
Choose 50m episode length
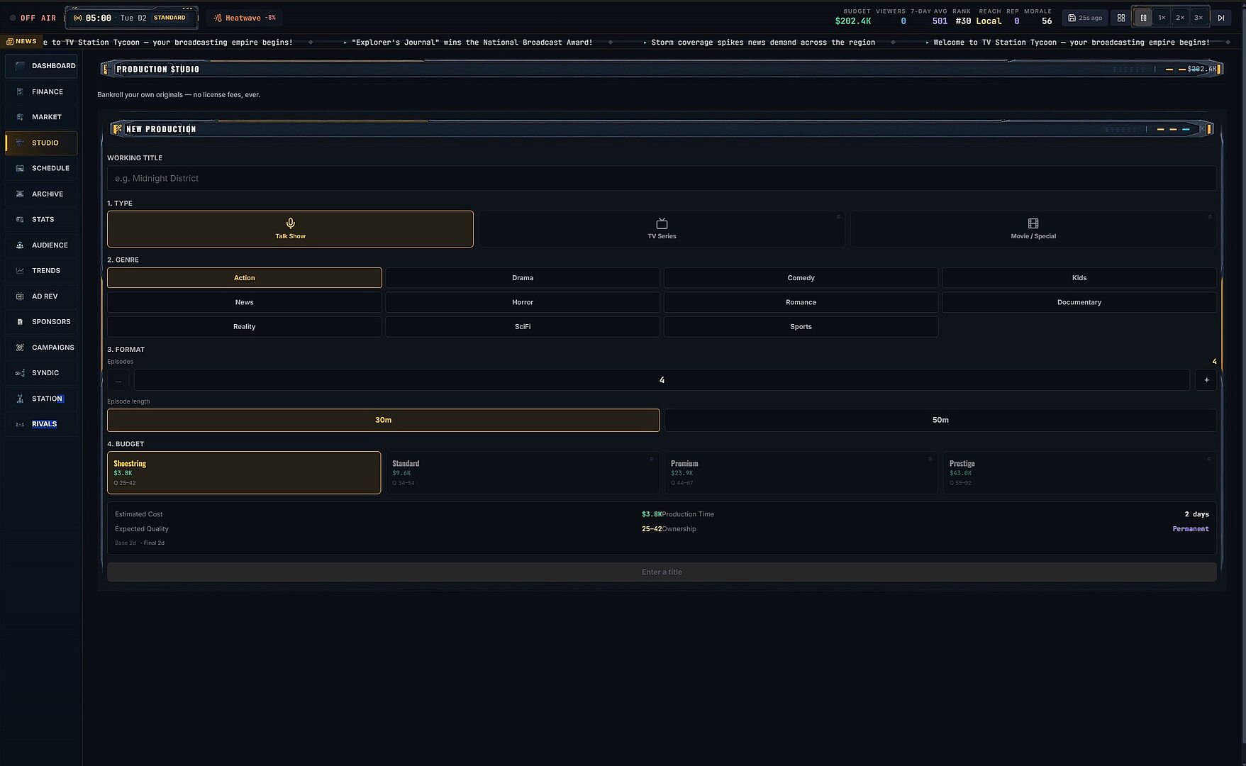[x=940, y=420]
